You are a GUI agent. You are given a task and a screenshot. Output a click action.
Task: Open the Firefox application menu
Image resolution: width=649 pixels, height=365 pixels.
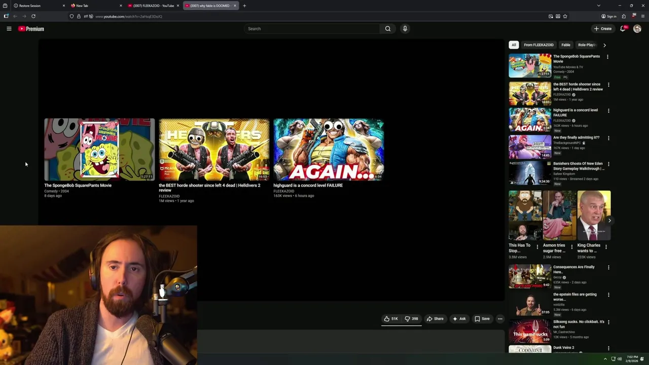642,16
